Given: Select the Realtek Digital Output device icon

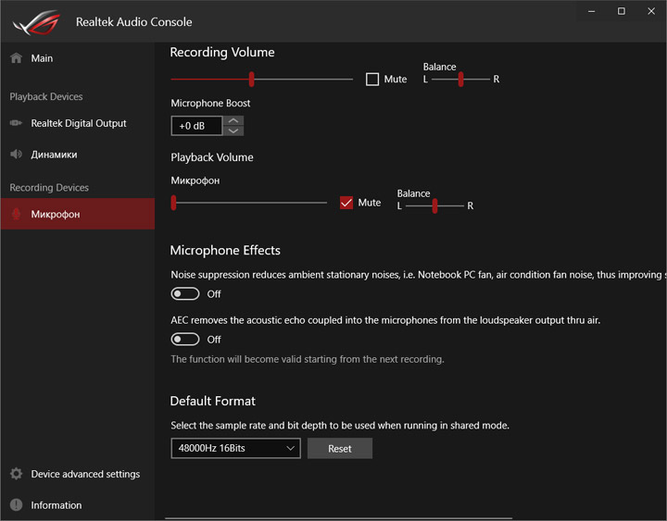Looking at the screenshot, I should click(16, 123).
